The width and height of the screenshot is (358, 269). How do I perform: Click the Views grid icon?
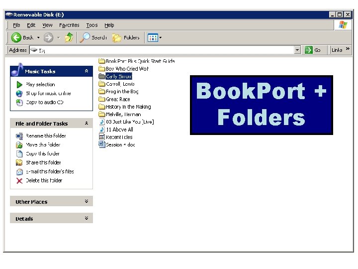[153, 38]
